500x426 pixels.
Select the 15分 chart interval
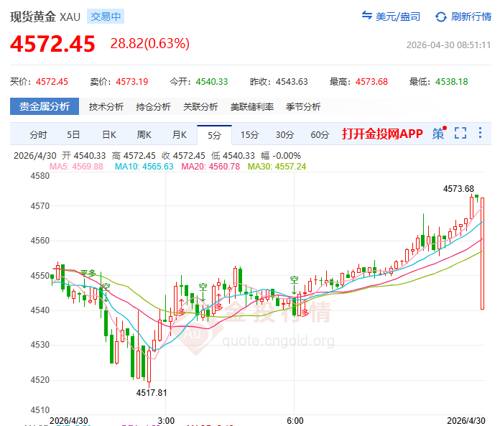coord(249,135)
